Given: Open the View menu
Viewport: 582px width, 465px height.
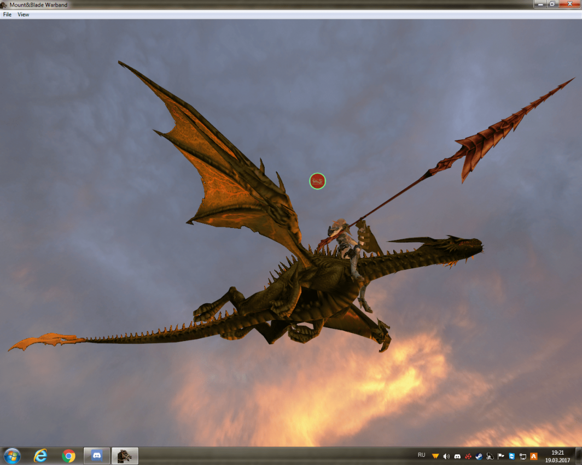Looking at the screenshot, I should pyautogui.click(x=23, y=15).
